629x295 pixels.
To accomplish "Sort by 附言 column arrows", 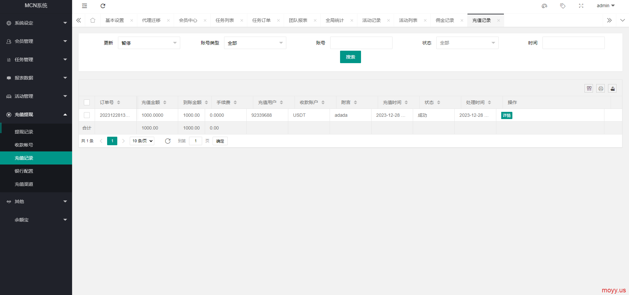I will tap(355, 102).
